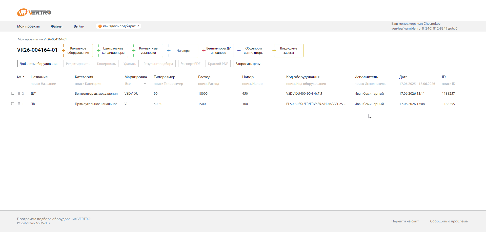This screenshot has width=486, height=232.
Task: Click the end date 18.06.2026 filter
Action: coord(427,84)
